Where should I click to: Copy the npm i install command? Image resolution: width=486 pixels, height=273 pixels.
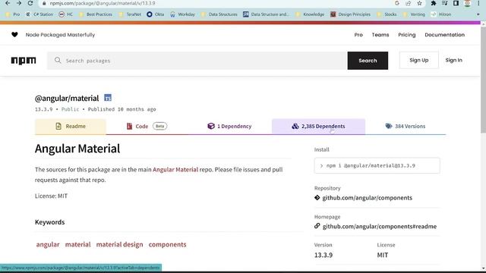pos(377,165)
